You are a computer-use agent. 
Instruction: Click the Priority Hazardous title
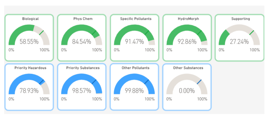coord(31,68)
